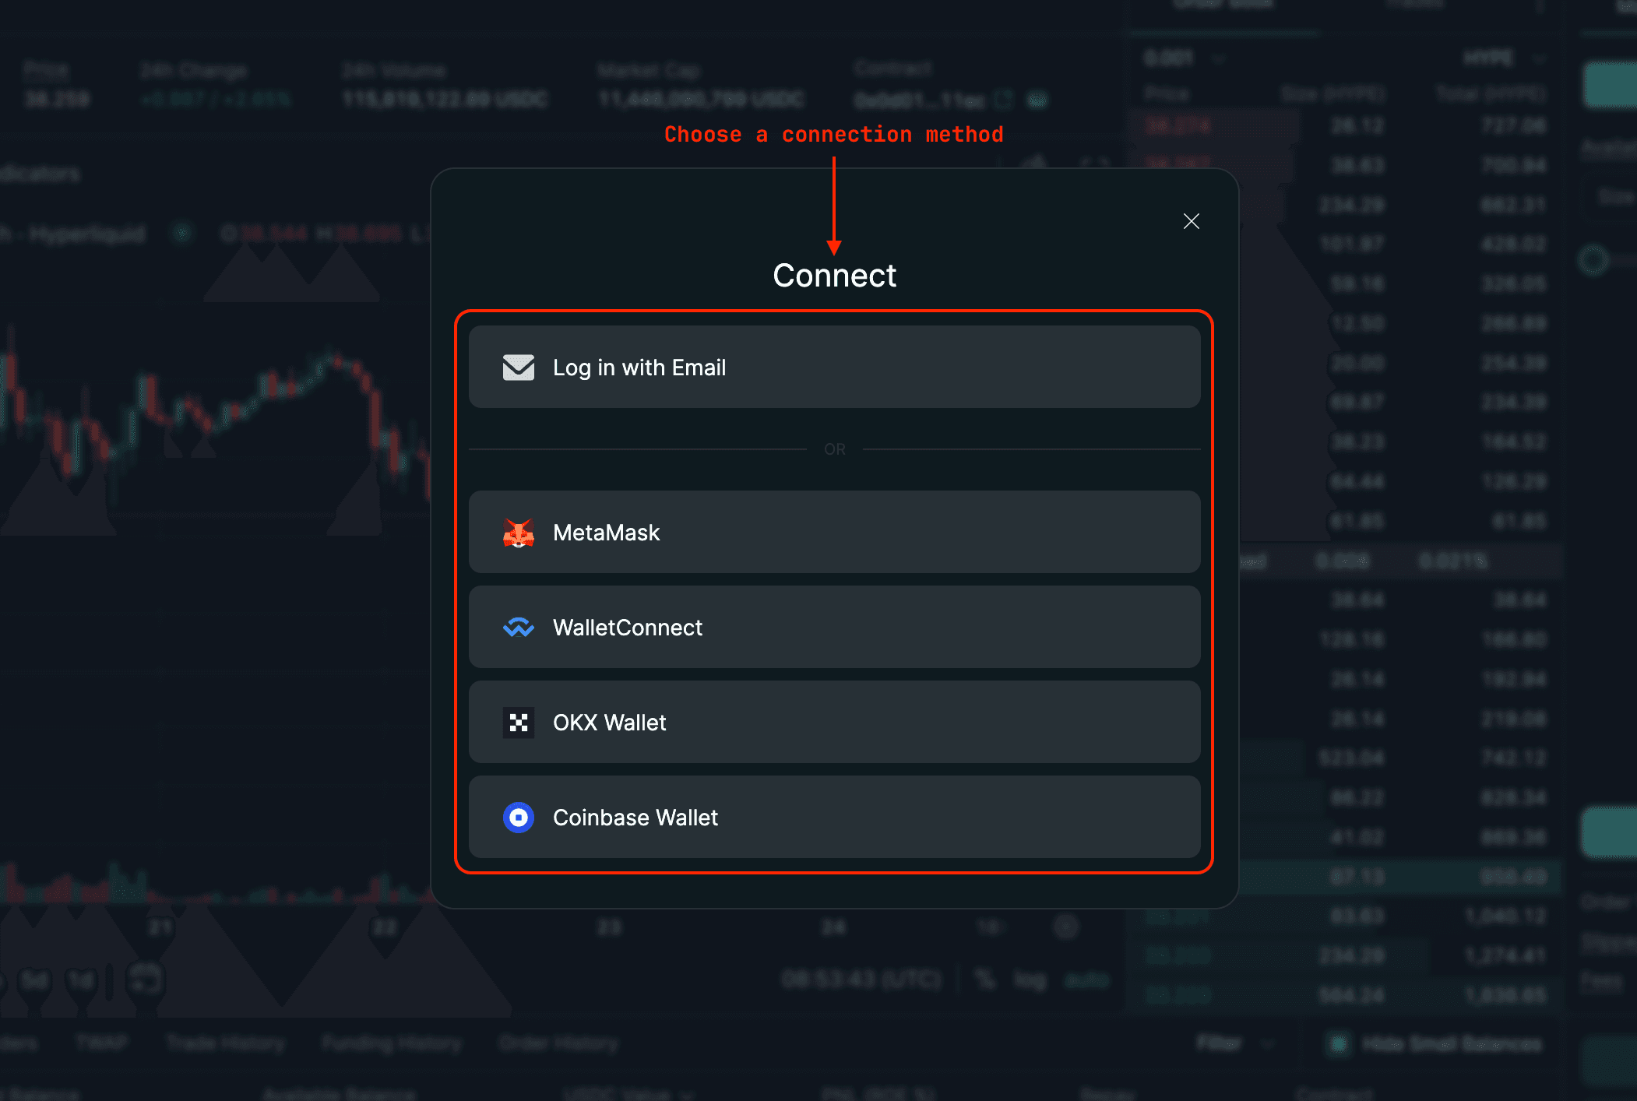The image size is (1637, 1101).
Task: Click the envelope email icon
Action: point(519,368)
